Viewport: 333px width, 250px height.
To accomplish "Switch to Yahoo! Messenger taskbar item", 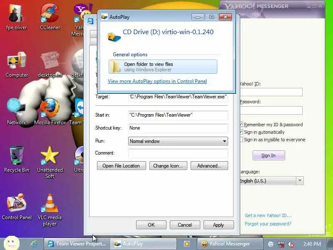I will 230,244.
